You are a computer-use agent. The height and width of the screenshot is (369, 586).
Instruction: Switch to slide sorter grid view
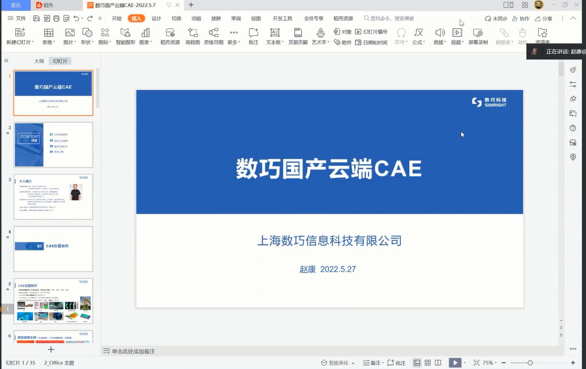pos(428,363)
